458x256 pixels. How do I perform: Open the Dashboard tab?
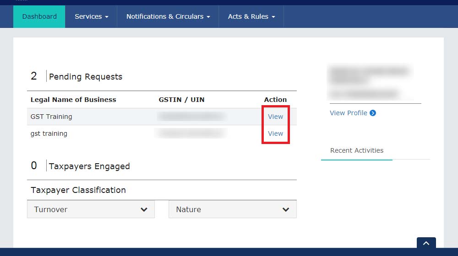39,16
